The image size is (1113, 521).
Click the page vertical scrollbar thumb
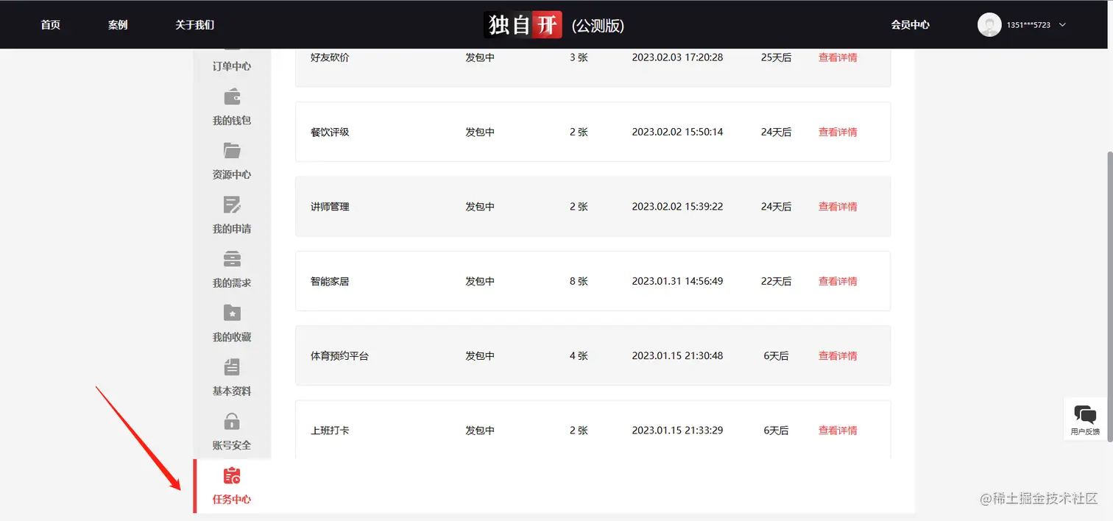coord(1109,296)
